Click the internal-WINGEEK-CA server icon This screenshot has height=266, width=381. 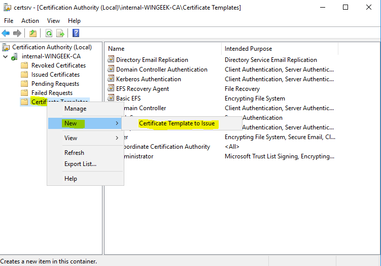15,56
